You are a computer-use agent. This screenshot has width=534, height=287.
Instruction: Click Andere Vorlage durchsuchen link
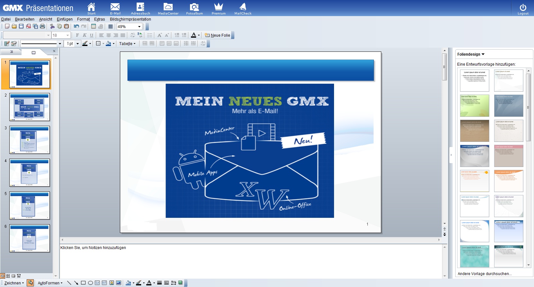click(484, 274)
